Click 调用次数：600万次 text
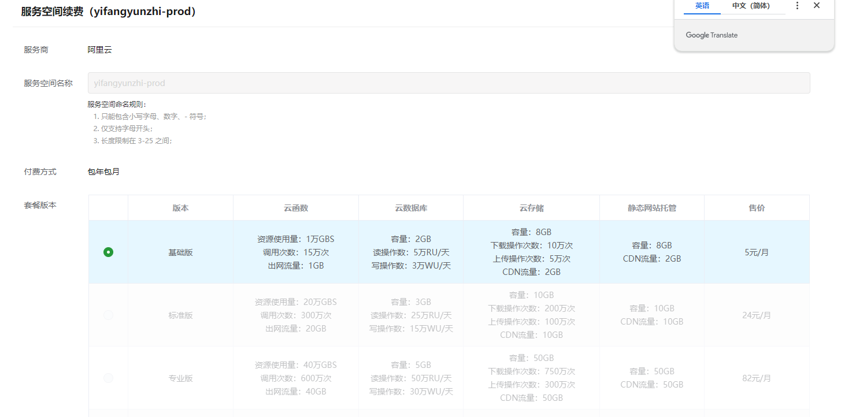867x417 pixels. (296, 378)
